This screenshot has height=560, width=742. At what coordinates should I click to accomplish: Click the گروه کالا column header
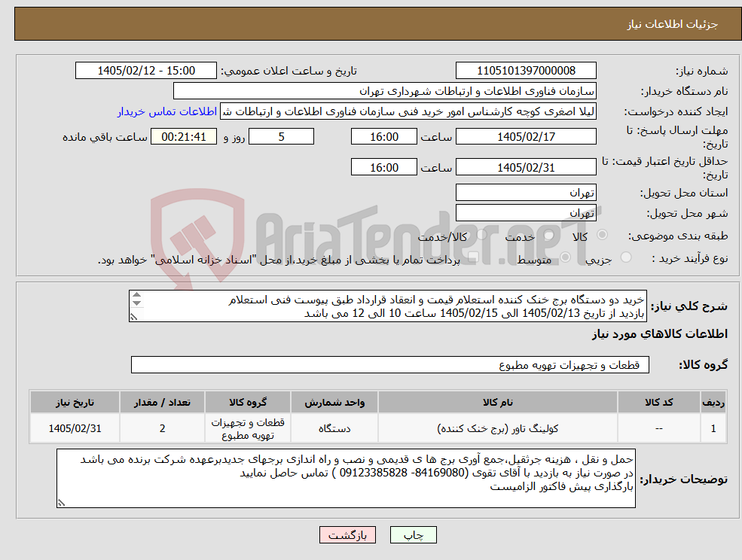[x=248, y=403]
